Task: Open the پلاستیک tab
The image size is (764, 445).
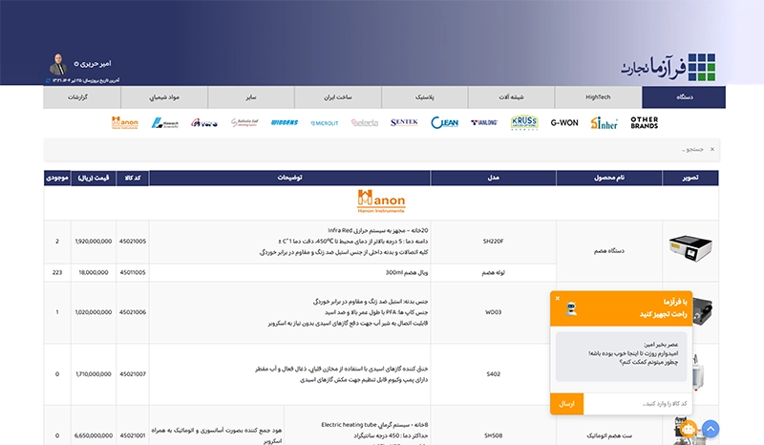Action: (424, 97)
